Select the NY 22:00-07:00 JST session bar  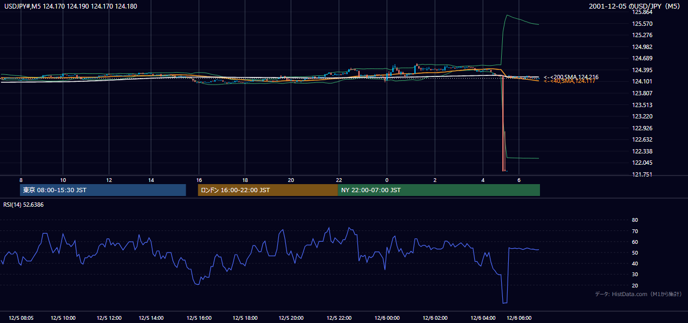point(439,190)
